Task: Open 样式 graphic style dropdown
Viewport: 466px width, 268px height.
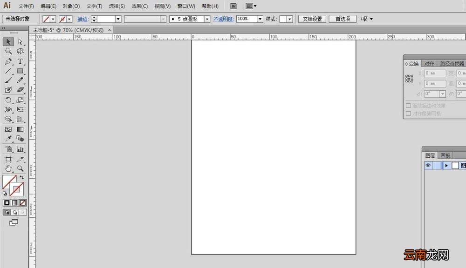Action: [x=289, y=19]
